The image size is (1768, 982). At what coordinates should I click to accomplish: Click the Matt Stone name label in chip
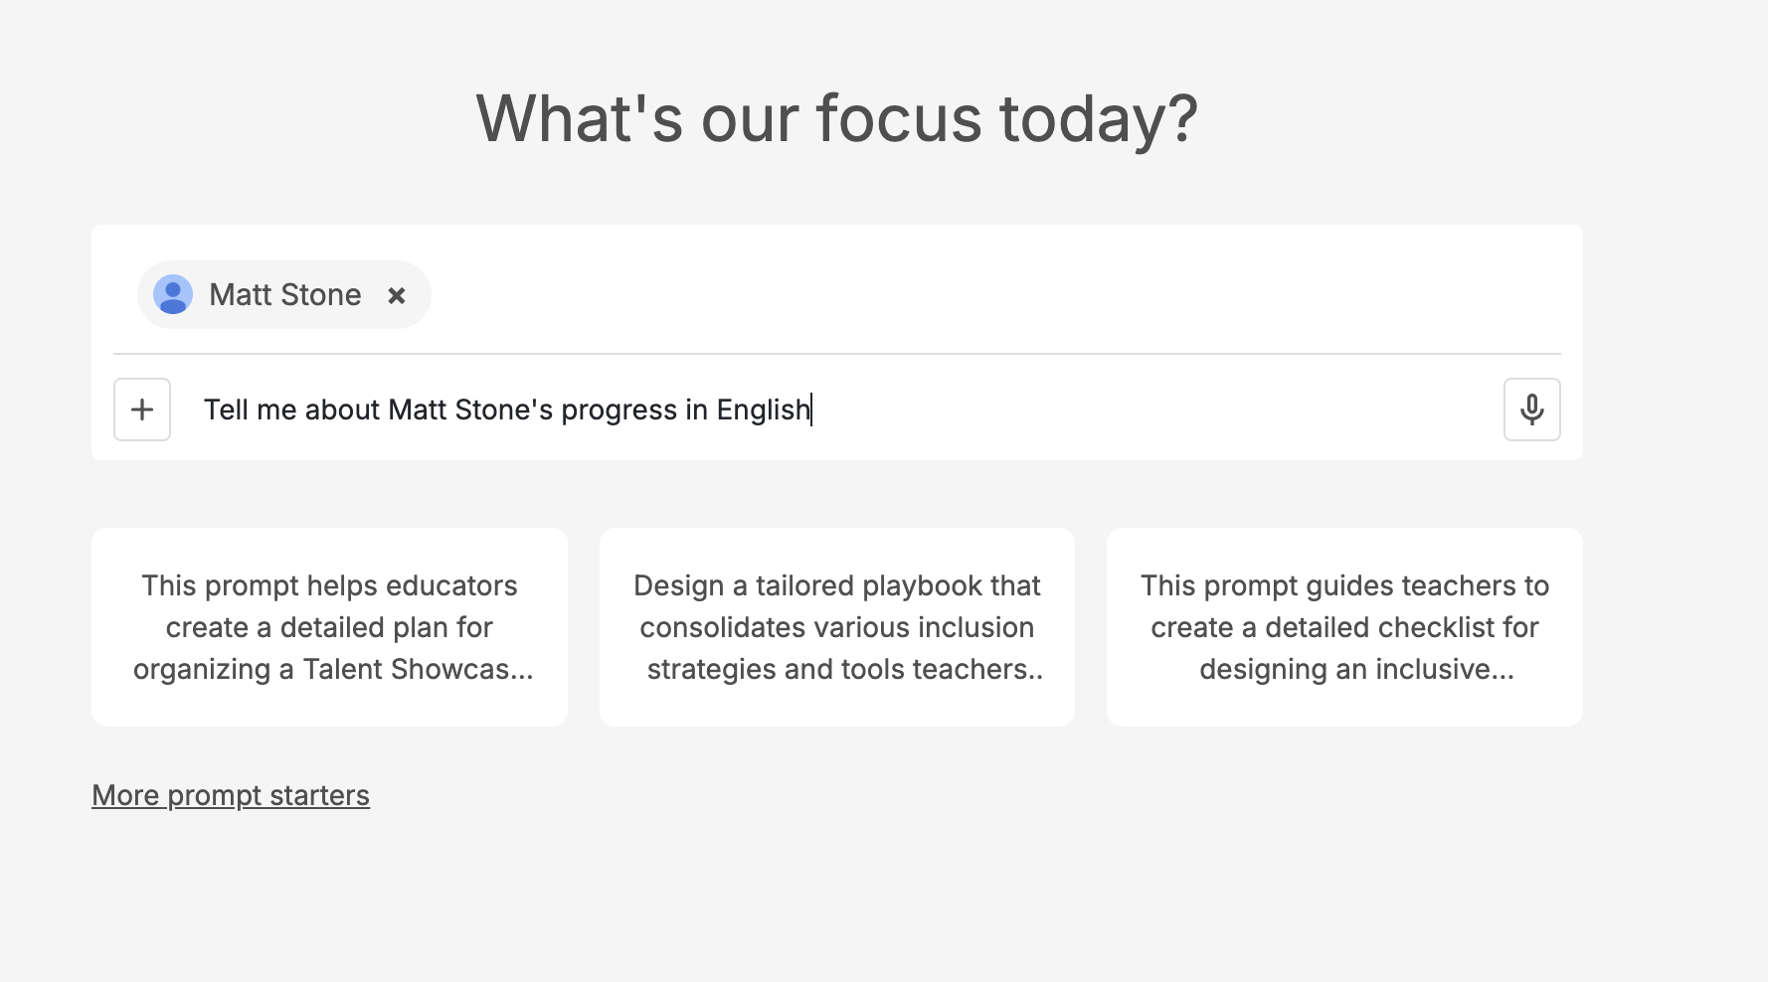pos(284,295)
